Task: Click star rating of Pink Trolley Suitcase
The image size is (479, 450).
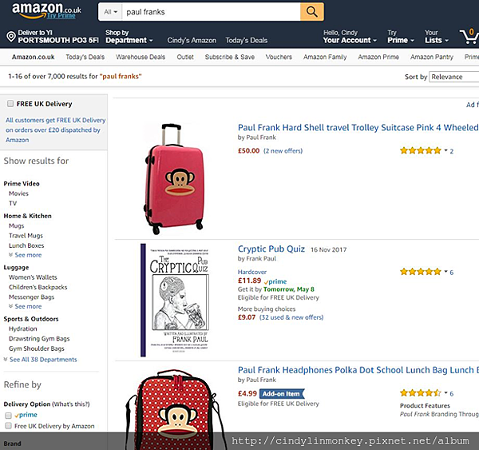Action: coord(421,150)
